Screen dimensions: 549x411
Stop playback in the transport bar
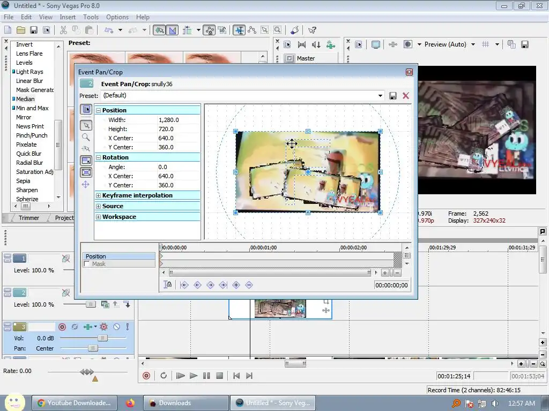pos(219,376)
